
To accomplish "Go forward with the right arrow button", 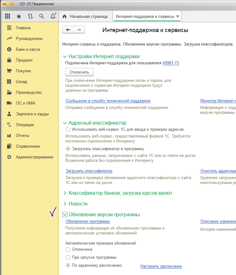I will pos(79,30).
